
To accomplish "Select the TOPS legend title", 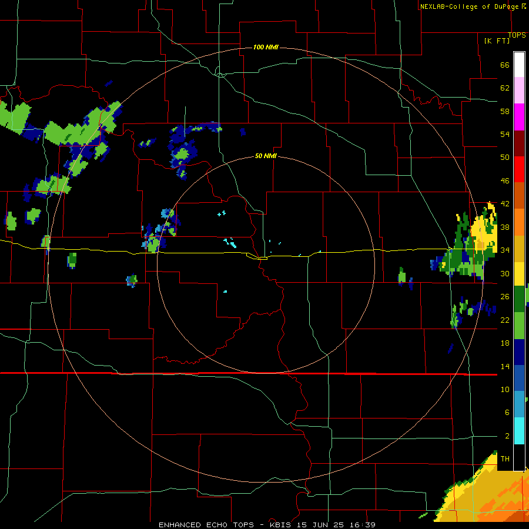I will click(x=517, y=35).
